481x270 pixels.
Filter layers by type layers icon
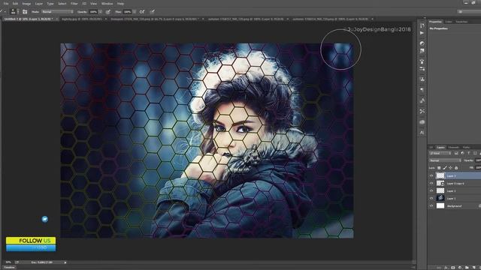click(x=468, y=153)
